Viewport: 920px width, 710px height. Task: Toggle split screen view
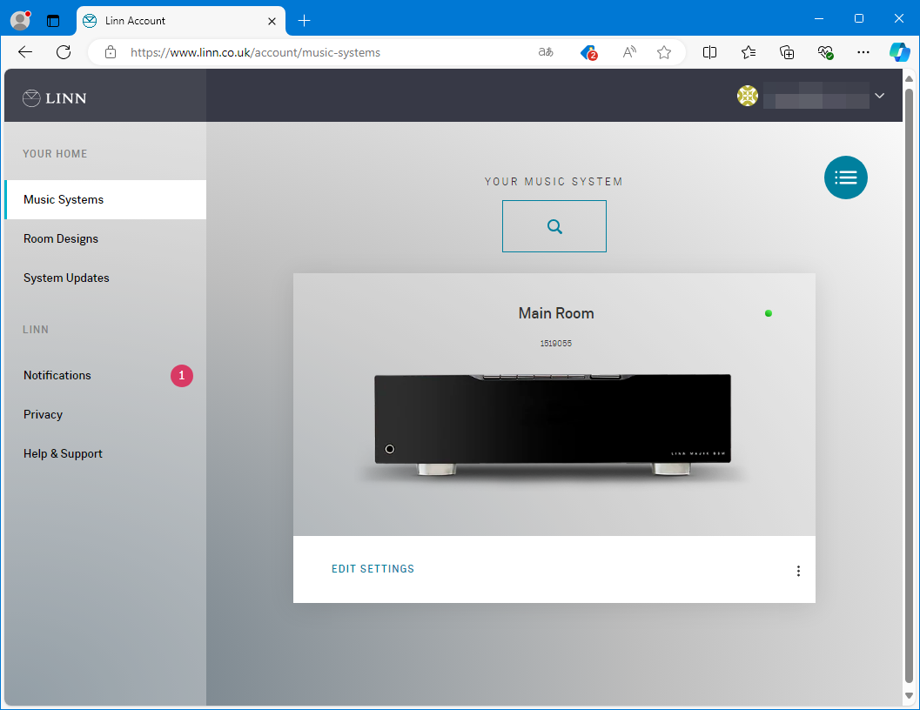[x=709, y=52]
